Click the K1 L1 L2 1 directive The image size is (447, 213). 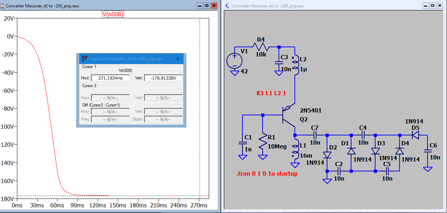pos(271,93)
